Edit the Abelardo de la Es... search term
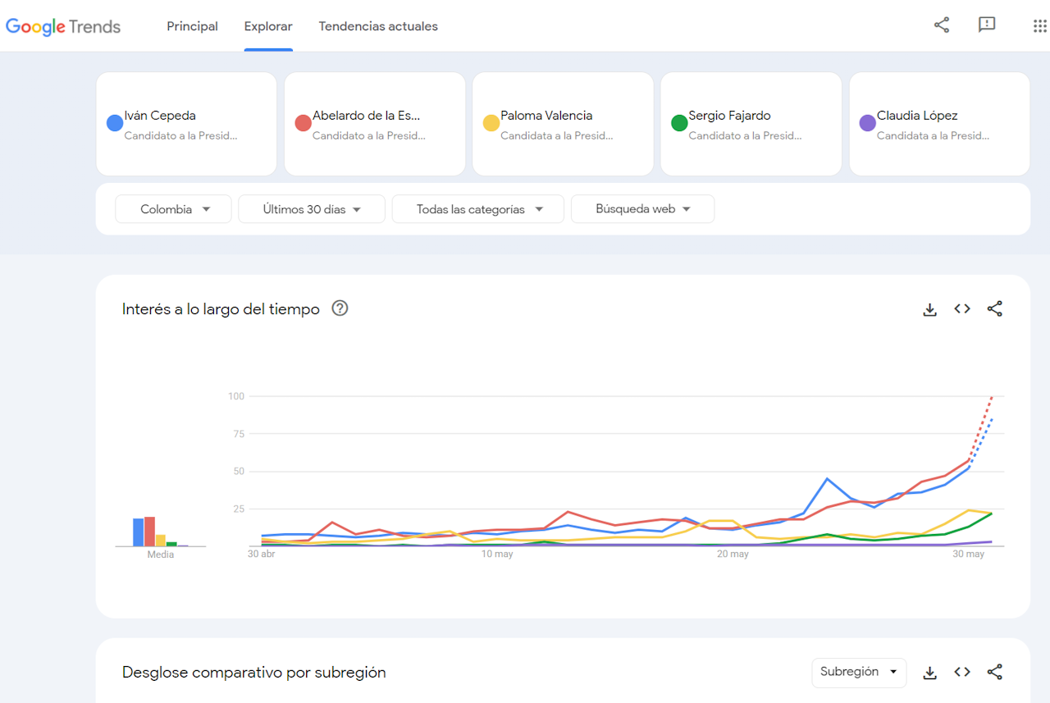 375,124
